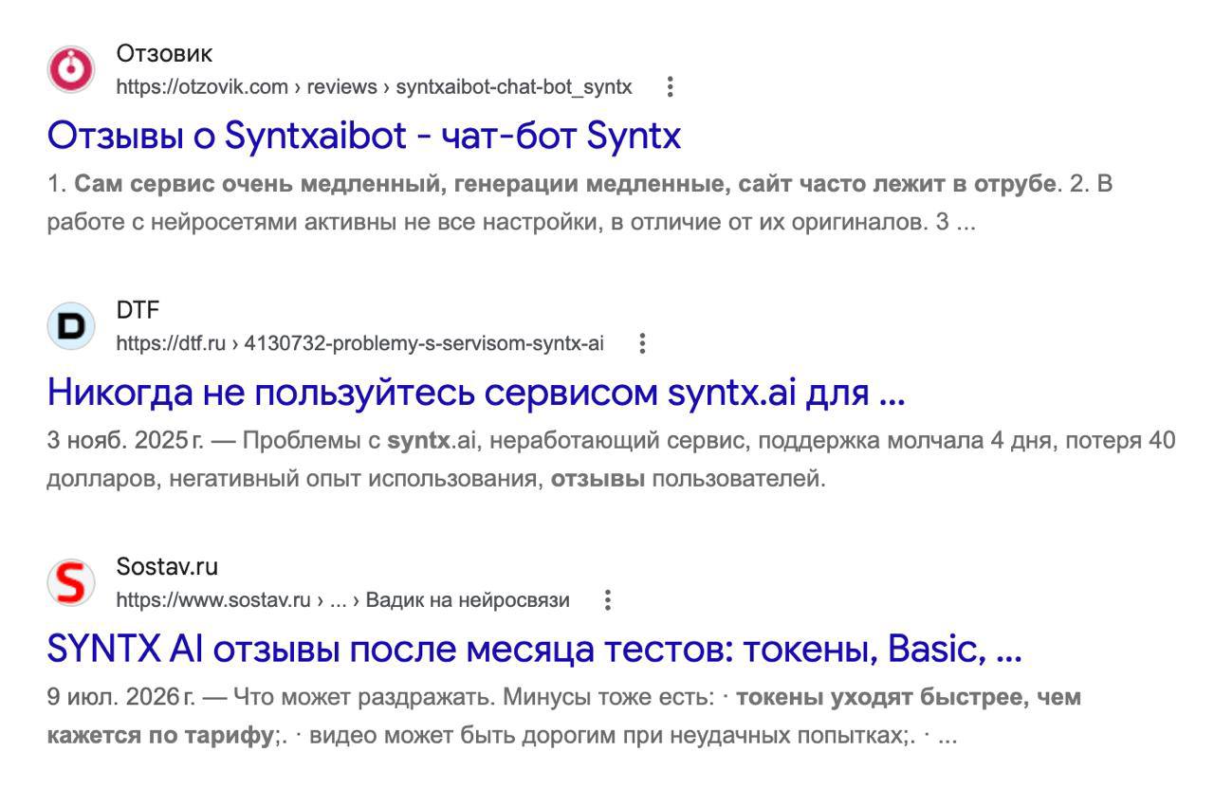Click the snippet line "долларов, негативный опыт использования"
1214x789 pixels.
436,479
